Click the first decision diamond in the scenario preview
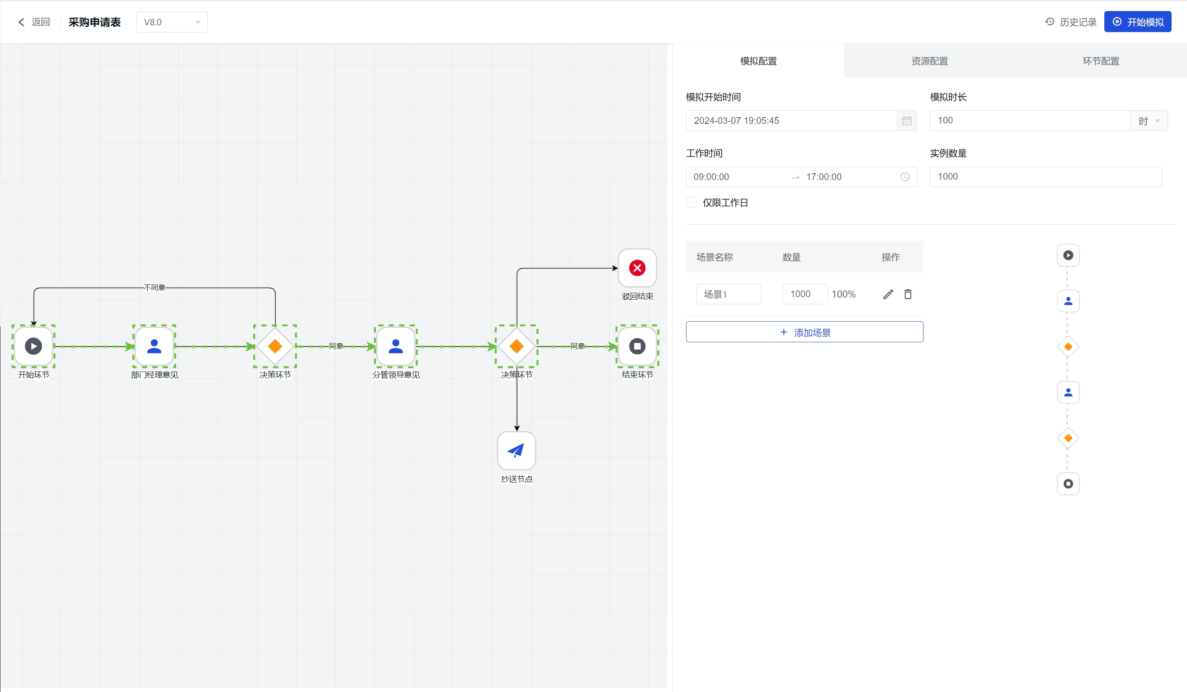 pyautogui.click(x=1068, y=347)
